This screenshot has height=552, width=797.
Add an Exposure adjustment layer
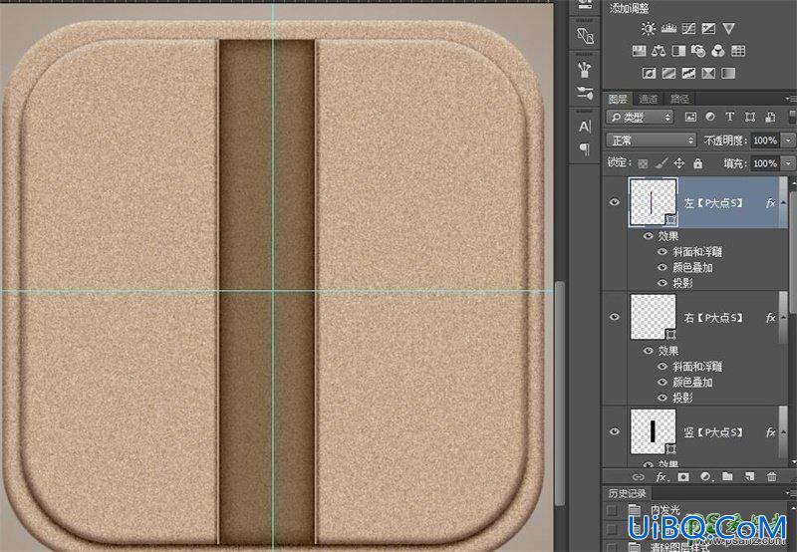708,29
